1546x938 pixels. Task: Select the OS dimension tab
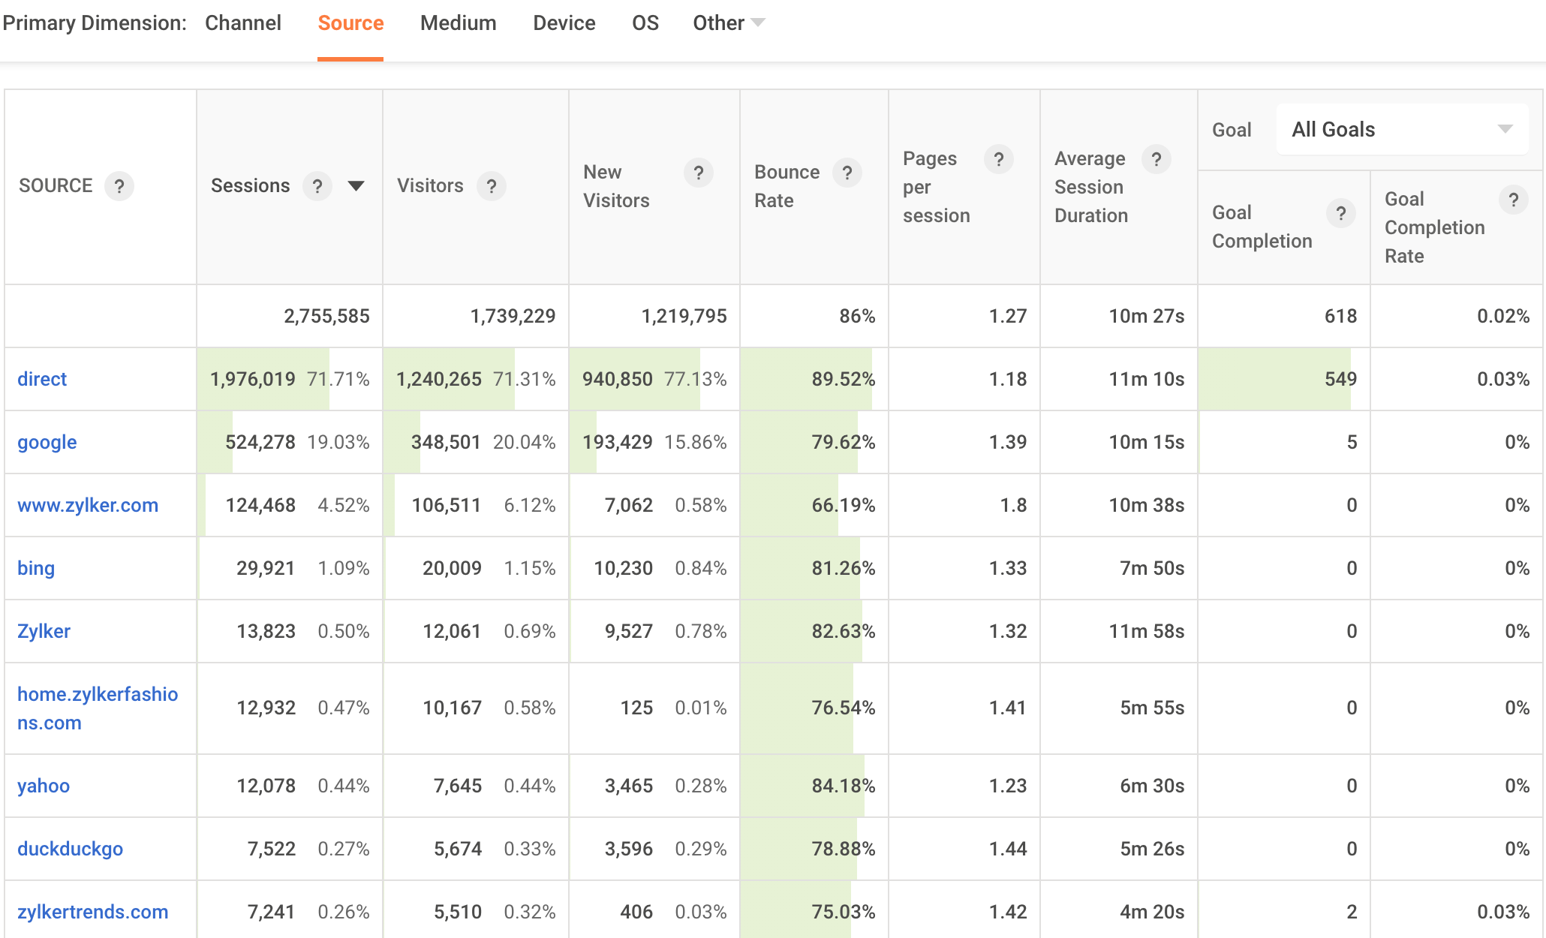pyautogui.click(x=645, y=23)
